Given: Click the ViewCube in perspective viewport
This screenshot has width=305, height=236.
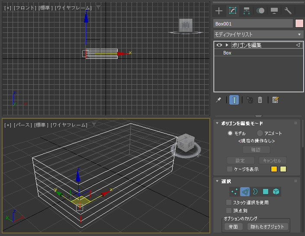Looking at the screenshot, I should pyautogui.click(x=186, y=143).
